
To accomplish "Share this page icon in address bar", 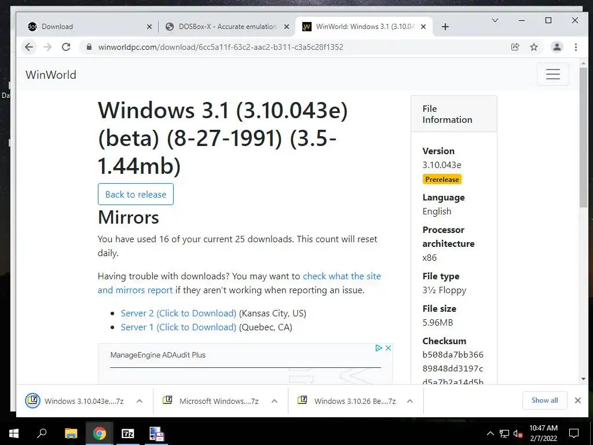I will coord(515,47).
